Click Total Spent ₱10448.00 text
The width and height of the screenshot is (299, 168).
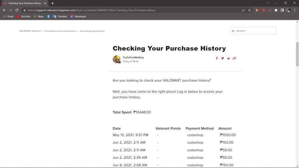coord(132,112)
